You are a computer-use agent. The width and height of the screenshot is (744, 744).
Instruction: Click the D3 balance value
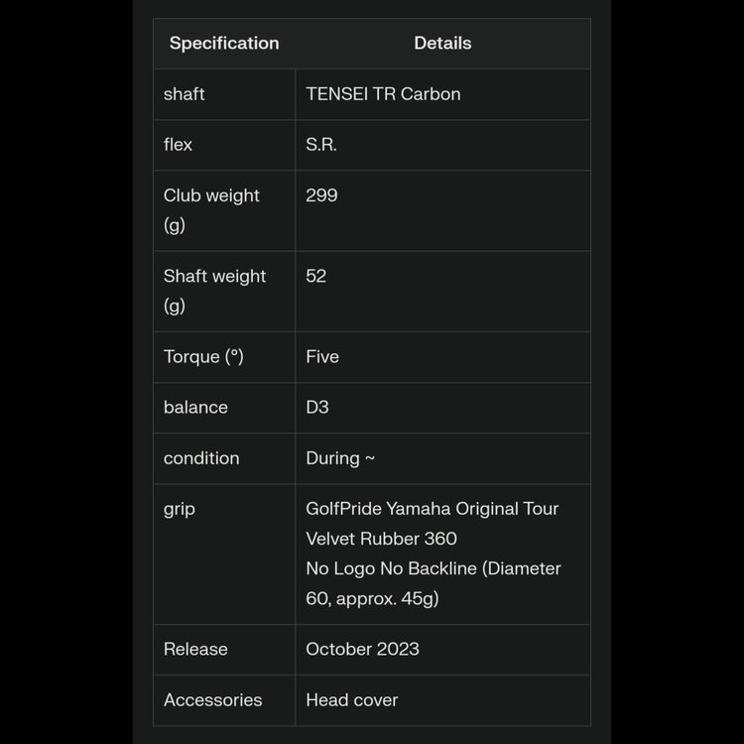tap(317, 408)
